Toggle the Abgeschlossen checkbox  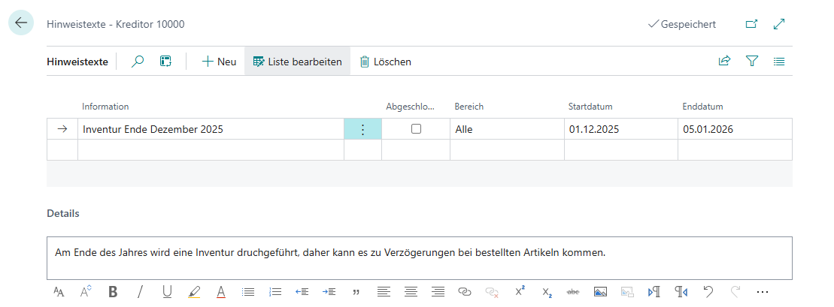coord(417,128)
